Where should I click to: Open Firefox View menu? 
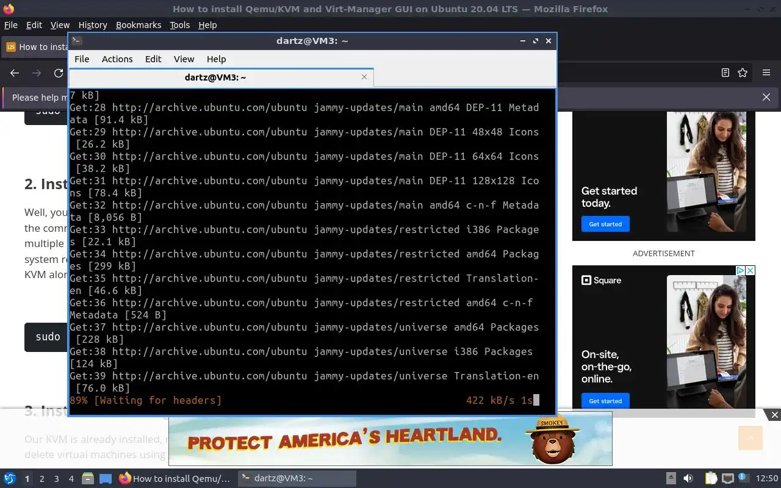pos(60,25)
